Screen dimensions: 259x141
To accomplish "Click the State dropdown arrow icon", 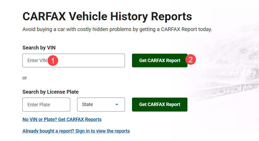I will pos(117,104).
